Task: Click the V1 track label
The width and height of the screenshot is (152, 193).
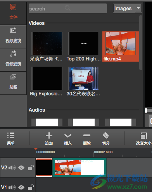Action: tap(4, 187)
